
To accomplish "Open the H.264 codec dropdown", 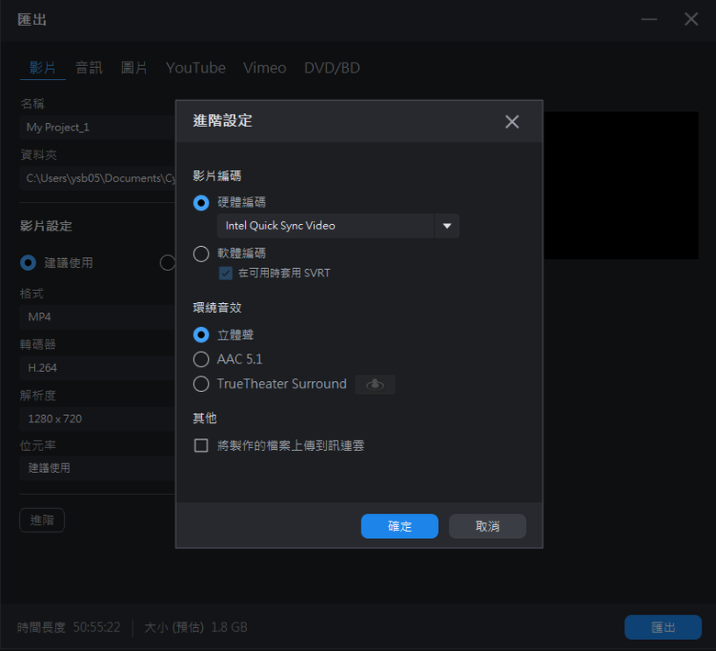I will coord(97,368).
